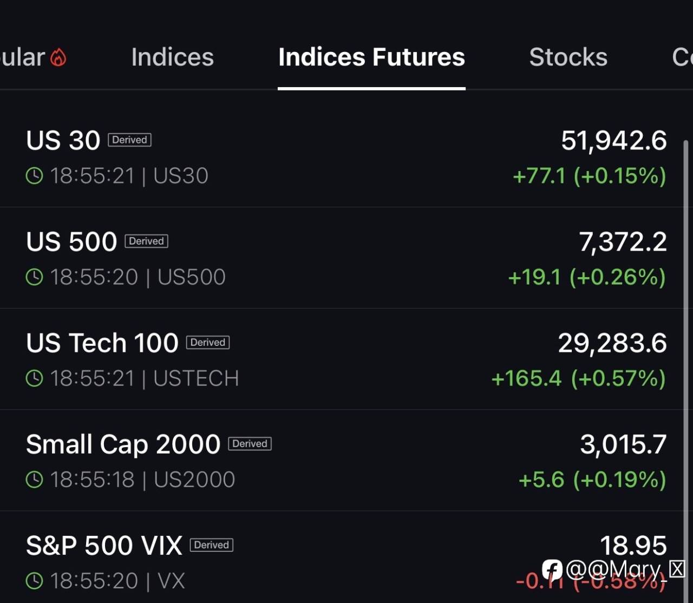
Task: Tap the Facebook logo in the watermark
Action: point(552,570)
